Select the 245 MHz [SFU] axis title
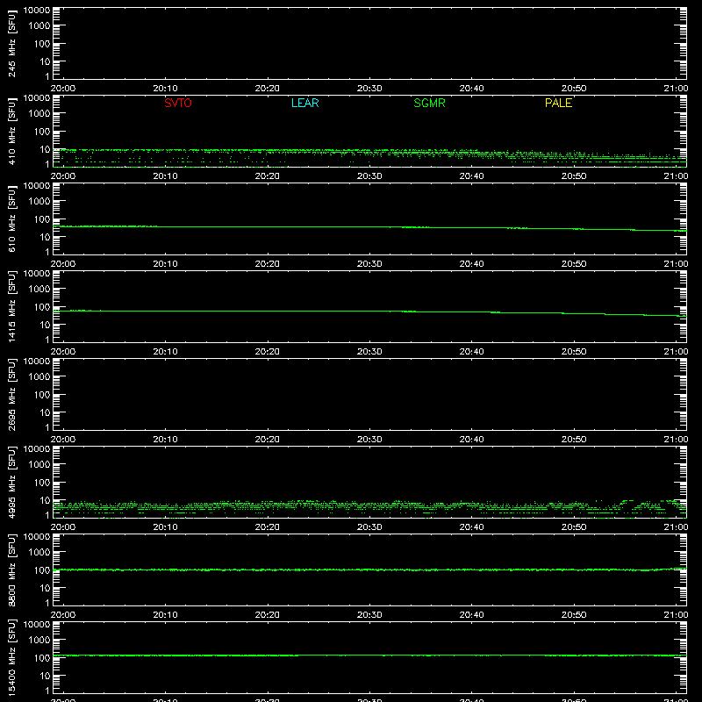This screenshot has width=702, height=702. pyautogui.click(x=11, y=43)
